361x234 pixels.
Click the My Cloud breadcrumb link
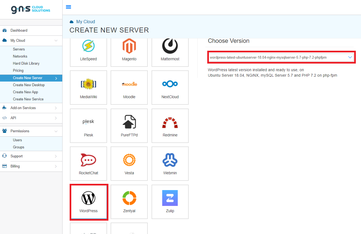coord(85,22)
